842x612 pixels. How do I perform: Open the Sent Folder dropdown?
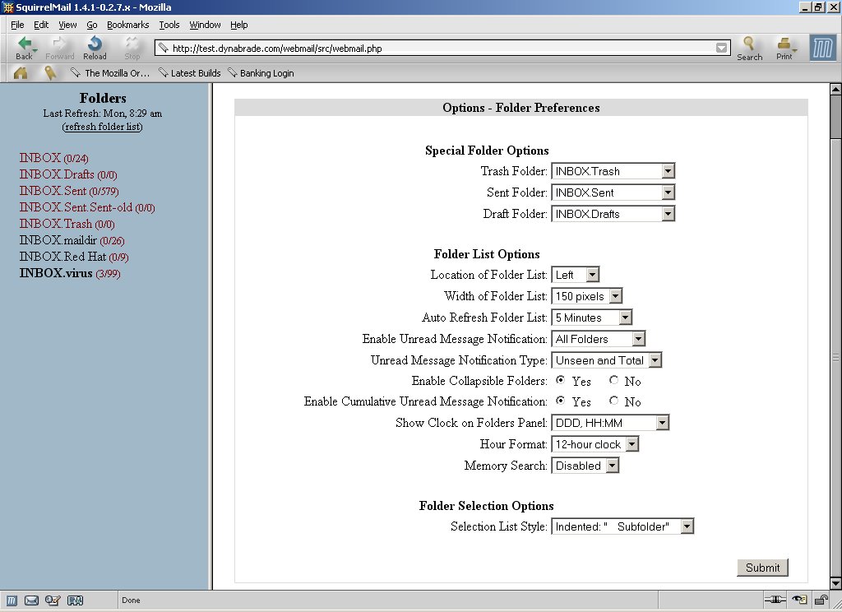[x=613, y=192]
